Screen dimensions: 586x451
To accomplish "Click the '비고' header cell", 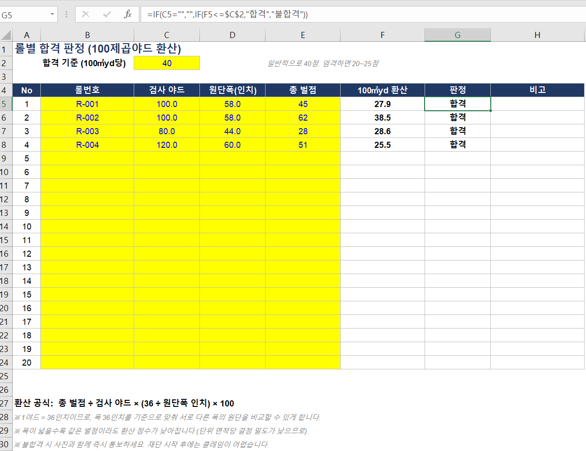I will click(537, 90).
